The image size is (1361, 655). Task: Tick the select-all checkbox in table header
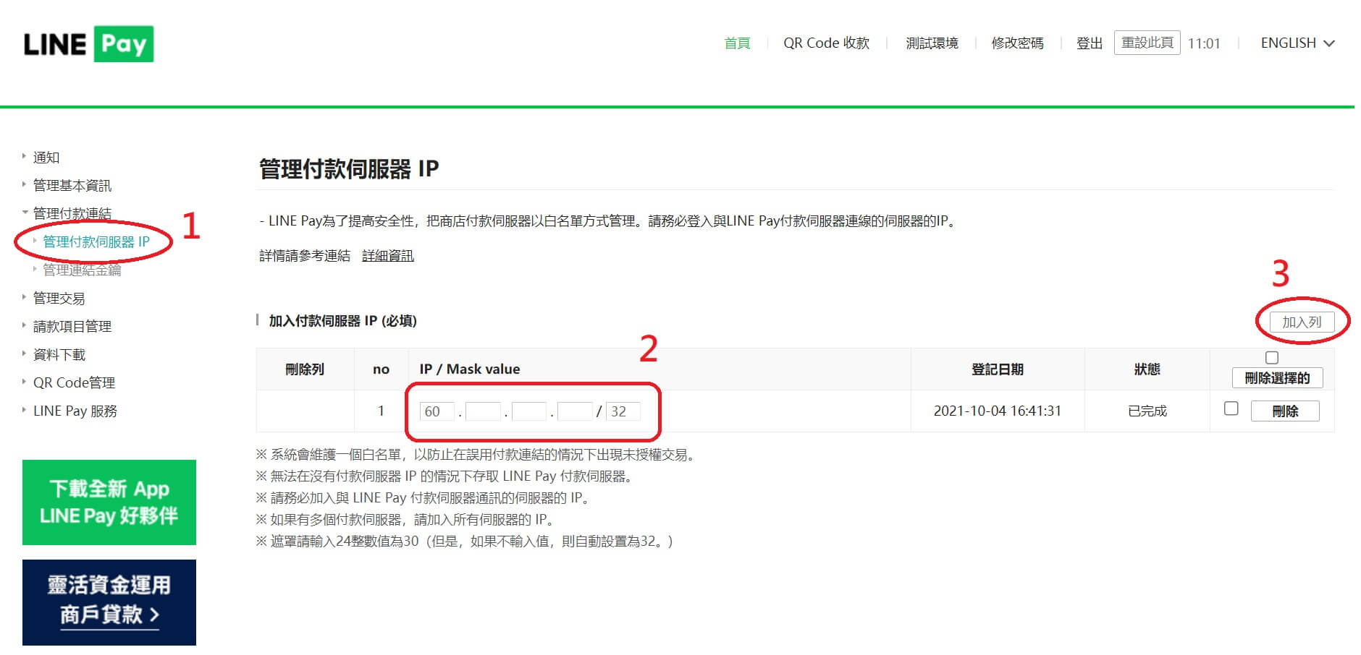pyautogui.click(x=1271, y=358)
